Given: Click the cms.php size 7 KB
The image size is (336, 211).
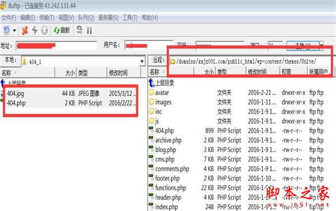Looking at the screenshot, I should tap(209, 159).
